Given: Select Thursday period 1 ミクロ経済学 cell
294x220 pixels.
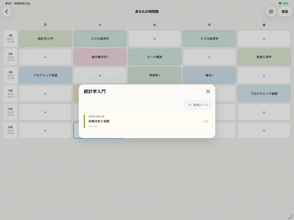Looking at the screenshot, I should coord(209,39).
